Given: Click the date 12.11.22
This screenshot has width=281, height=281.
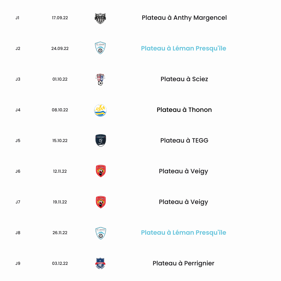Looking at the screenshot, I should point(60,171).
